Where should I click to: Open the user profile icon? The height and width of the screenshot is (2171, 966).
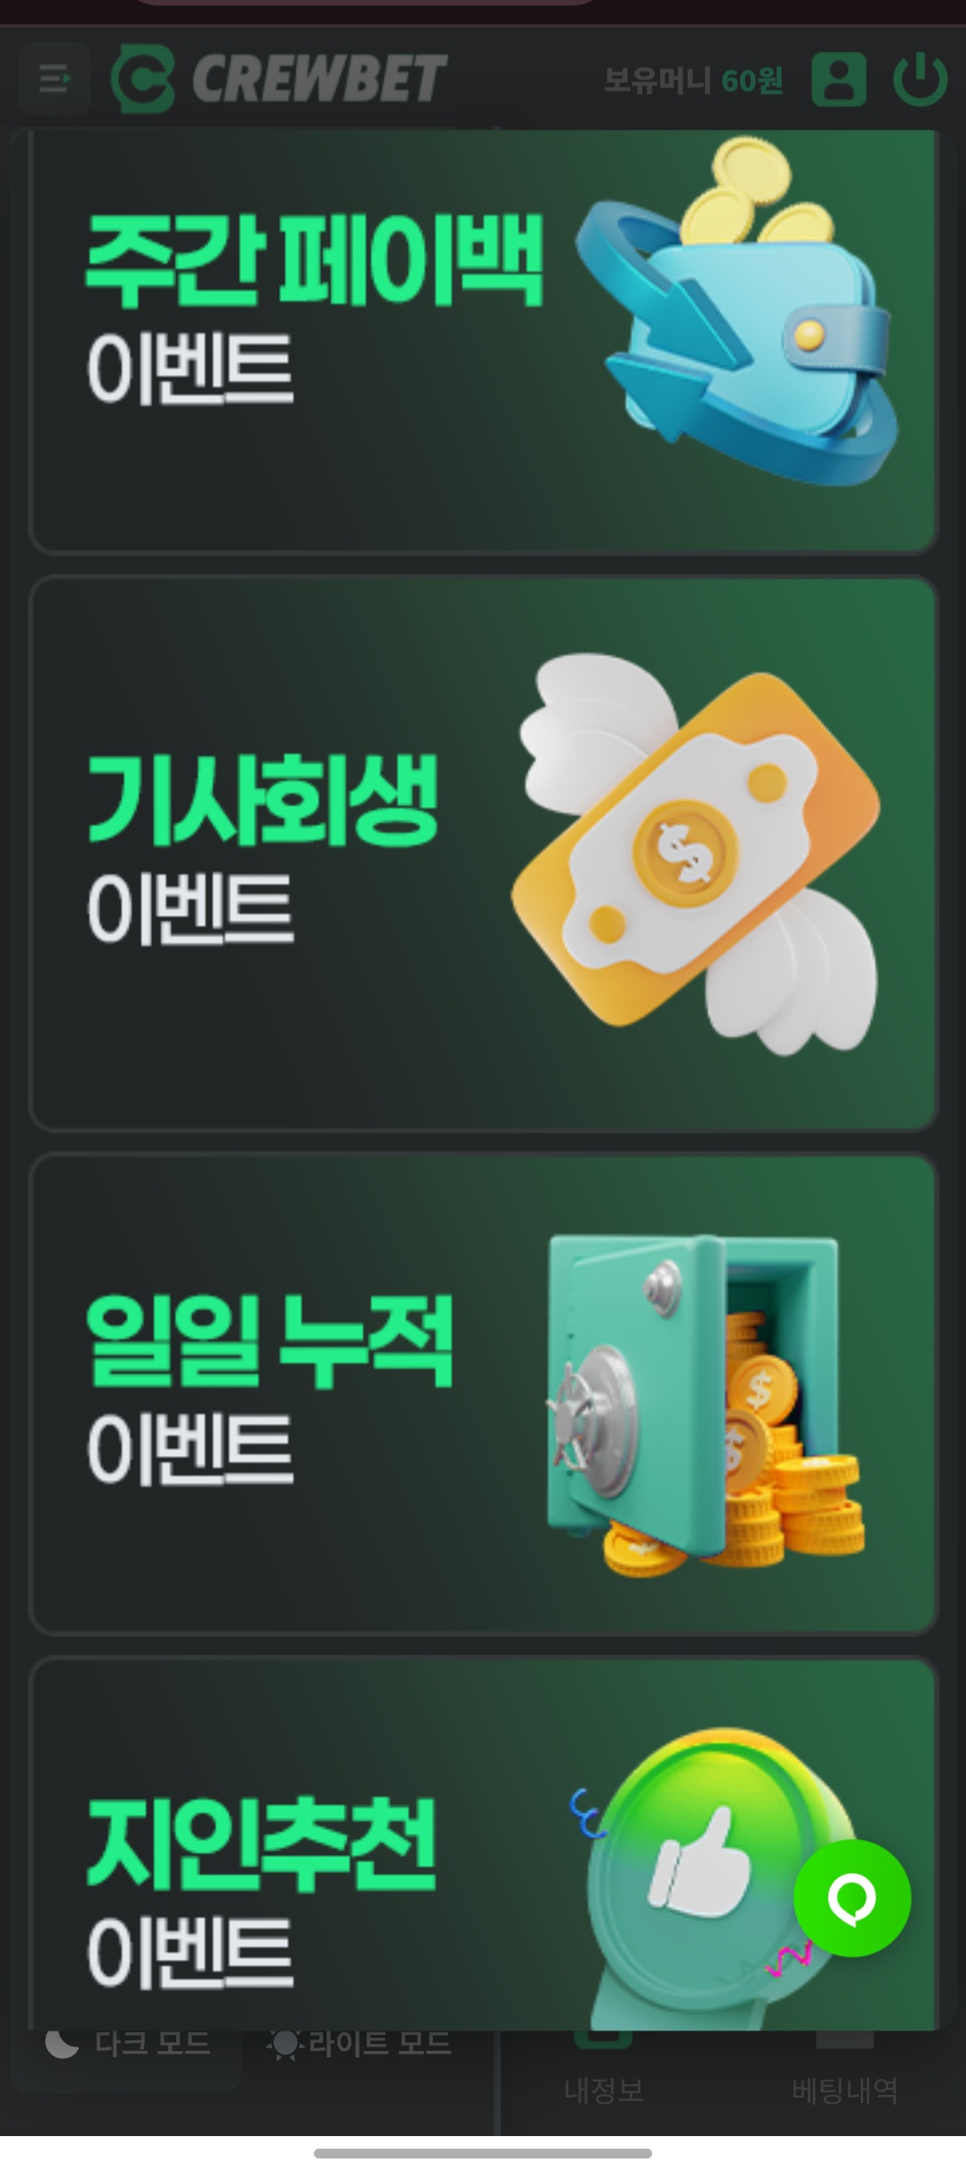click(x=838, y=80)
